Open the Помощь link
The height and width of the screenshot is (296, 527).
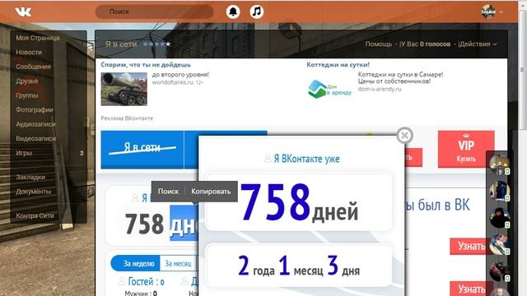pyautogui.click(x=379, y=44)
